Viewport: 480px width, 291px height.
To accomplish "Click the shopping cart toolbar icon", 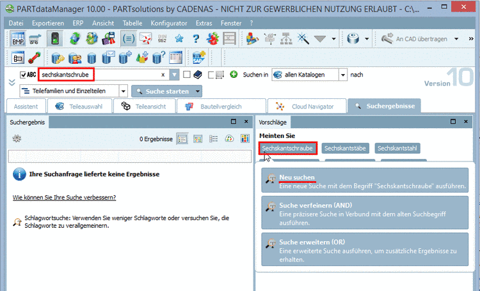I will (x=35, y=39).
